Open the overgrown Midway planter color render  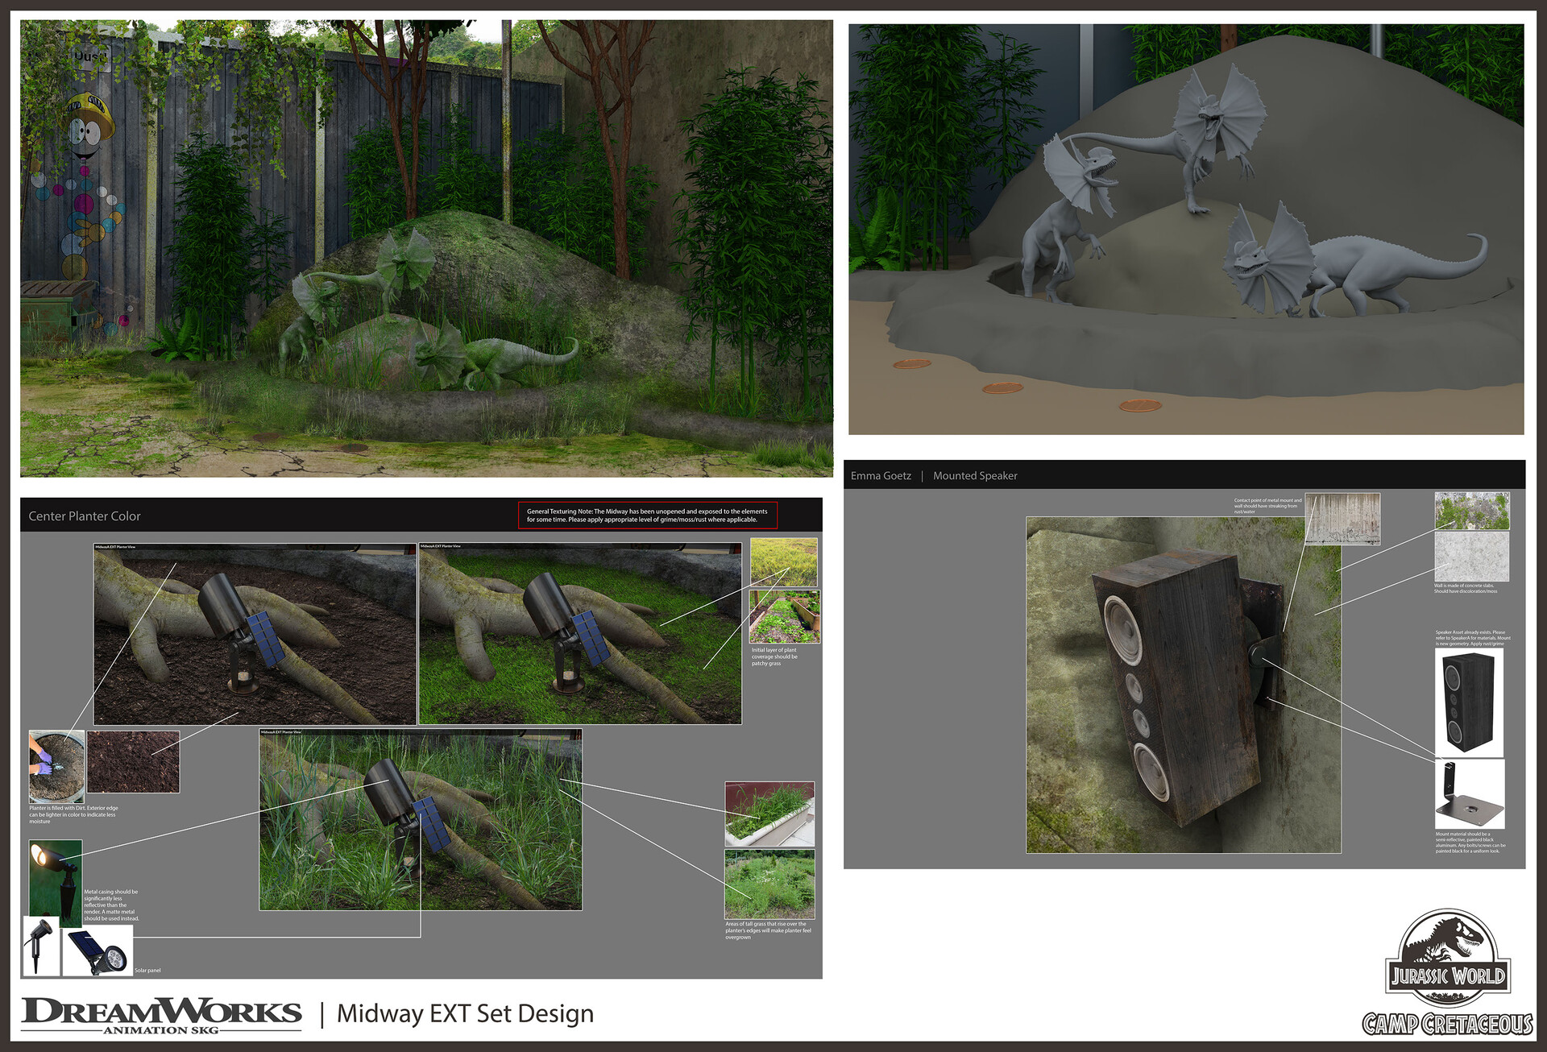coord(426,248)
